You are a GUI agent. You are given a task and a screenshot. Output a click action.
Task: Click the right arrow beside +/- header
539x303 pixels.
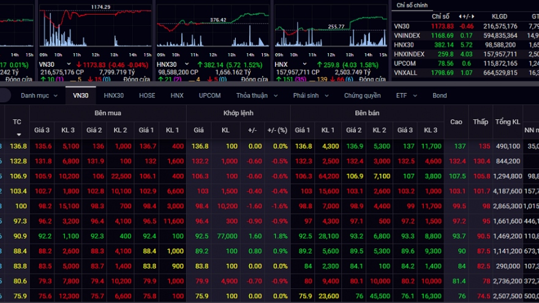473,17
